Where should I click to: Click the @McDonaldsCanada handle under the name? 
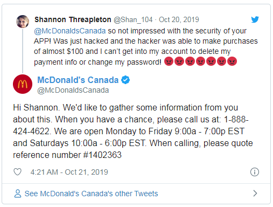[73, 90]
